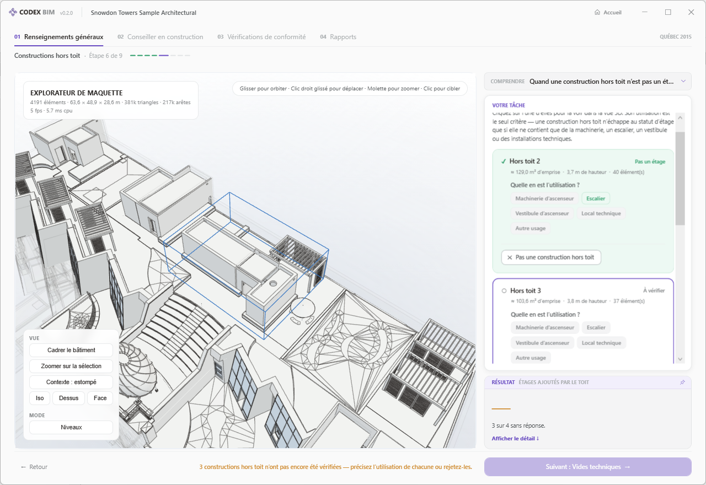Click the '3 sur 4 sans réponse.' text
Screen dimensions: 706x485
[x=518, y=425]
